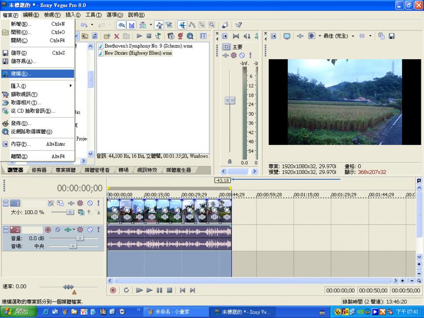This screenshot has width=424, height=318.
Task: Mute video track 1
Action: click(90, 203)
